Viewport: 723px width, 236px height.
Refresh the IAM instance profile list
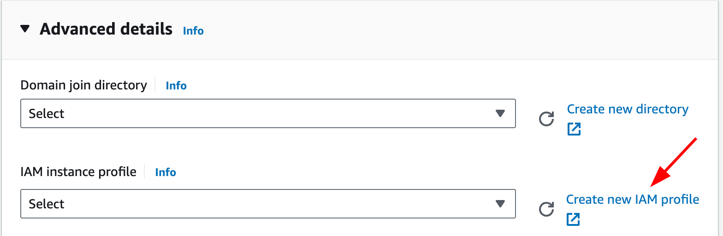(546, 210)
